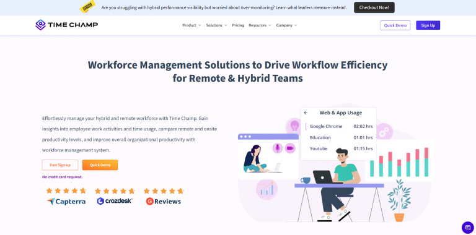
Task: Open the chat widget icon
Action: click(x=467, y=228)
